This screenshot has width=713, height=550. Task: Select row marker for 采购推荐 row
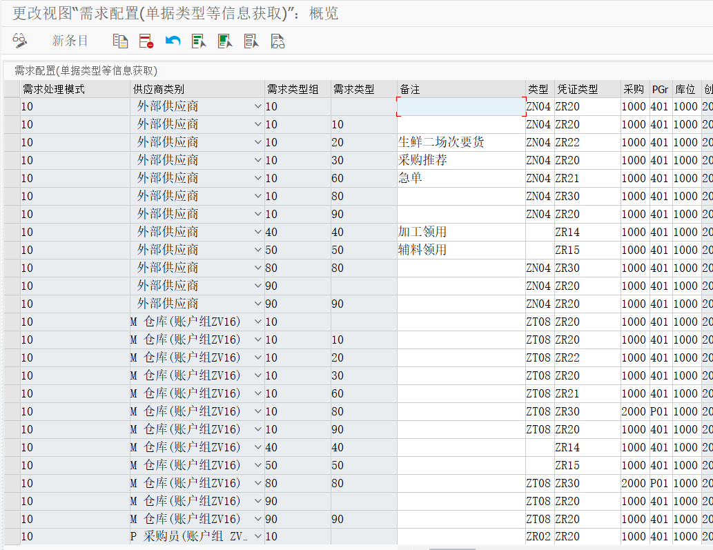(x=12, y=160)
